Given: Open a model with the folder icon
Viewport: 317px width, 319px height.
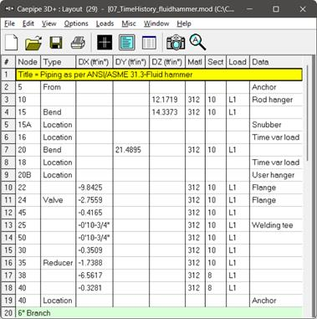Looking at the screenshot, I should point(33,43).
